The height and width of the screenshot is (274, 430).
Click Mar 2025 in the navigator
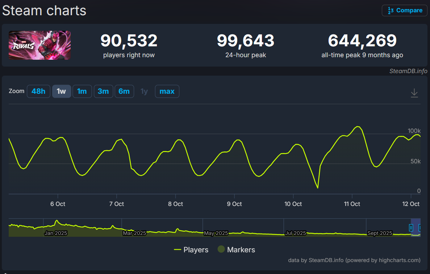[x=134, y=233]
